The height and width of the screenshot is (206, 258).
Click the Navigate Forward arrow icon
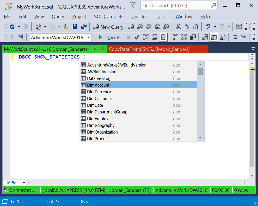tap(26, 27)
